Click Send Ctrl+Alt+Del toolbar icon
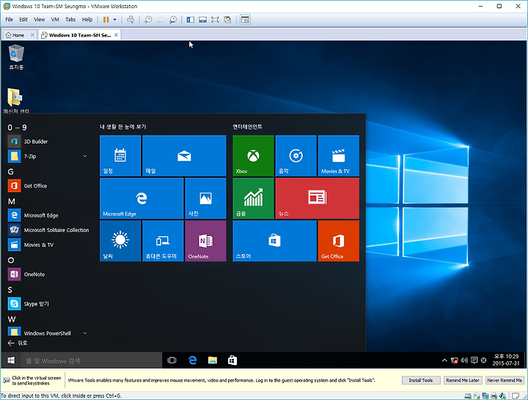 pyautogui.click(x=131, y=20)
